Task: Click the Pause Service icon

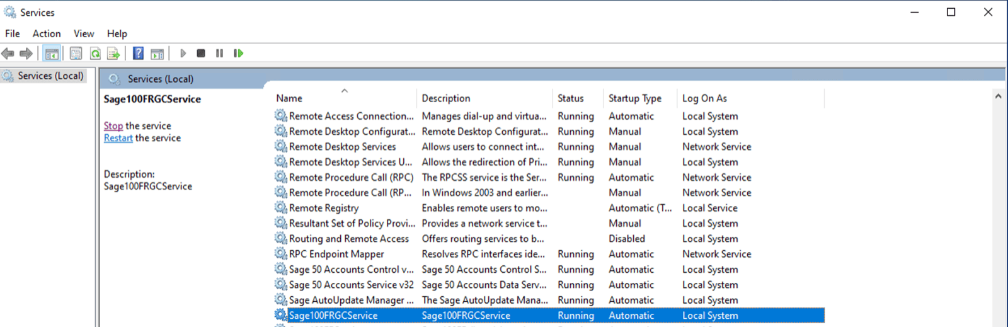Action: (219, 54)
